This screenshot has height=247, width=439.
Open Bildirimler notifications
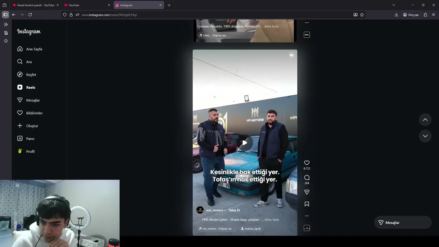pos(30,113)
